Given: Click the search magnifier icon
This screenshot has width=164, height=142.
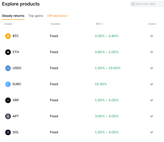Looking at the screenshot, I should click(x=133, y=4).
